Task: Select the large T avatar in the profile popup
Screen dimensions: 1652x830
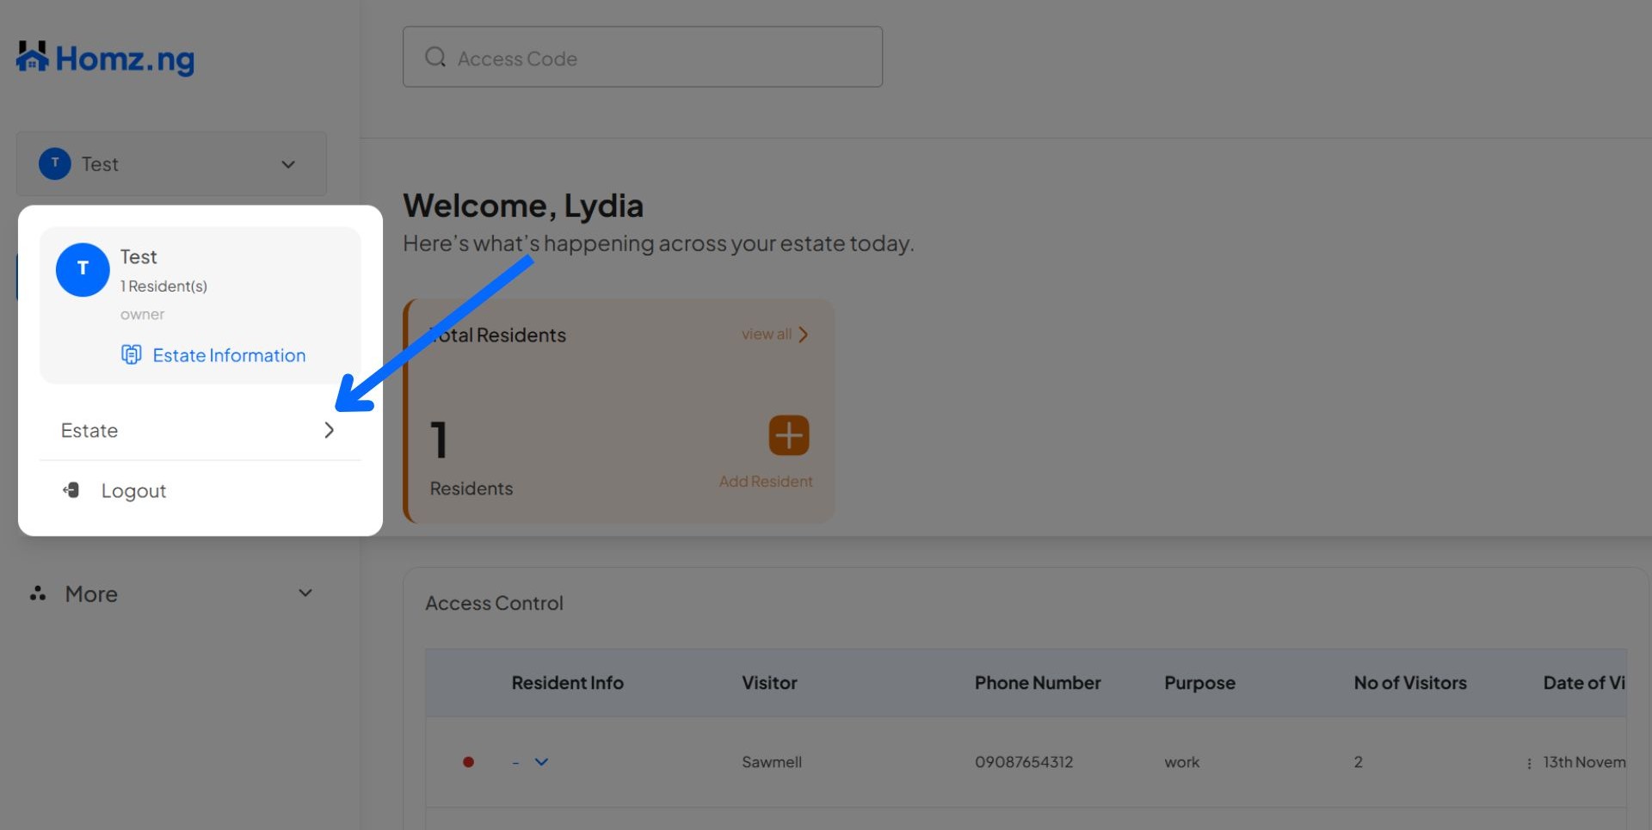Action: click(83, 269)
